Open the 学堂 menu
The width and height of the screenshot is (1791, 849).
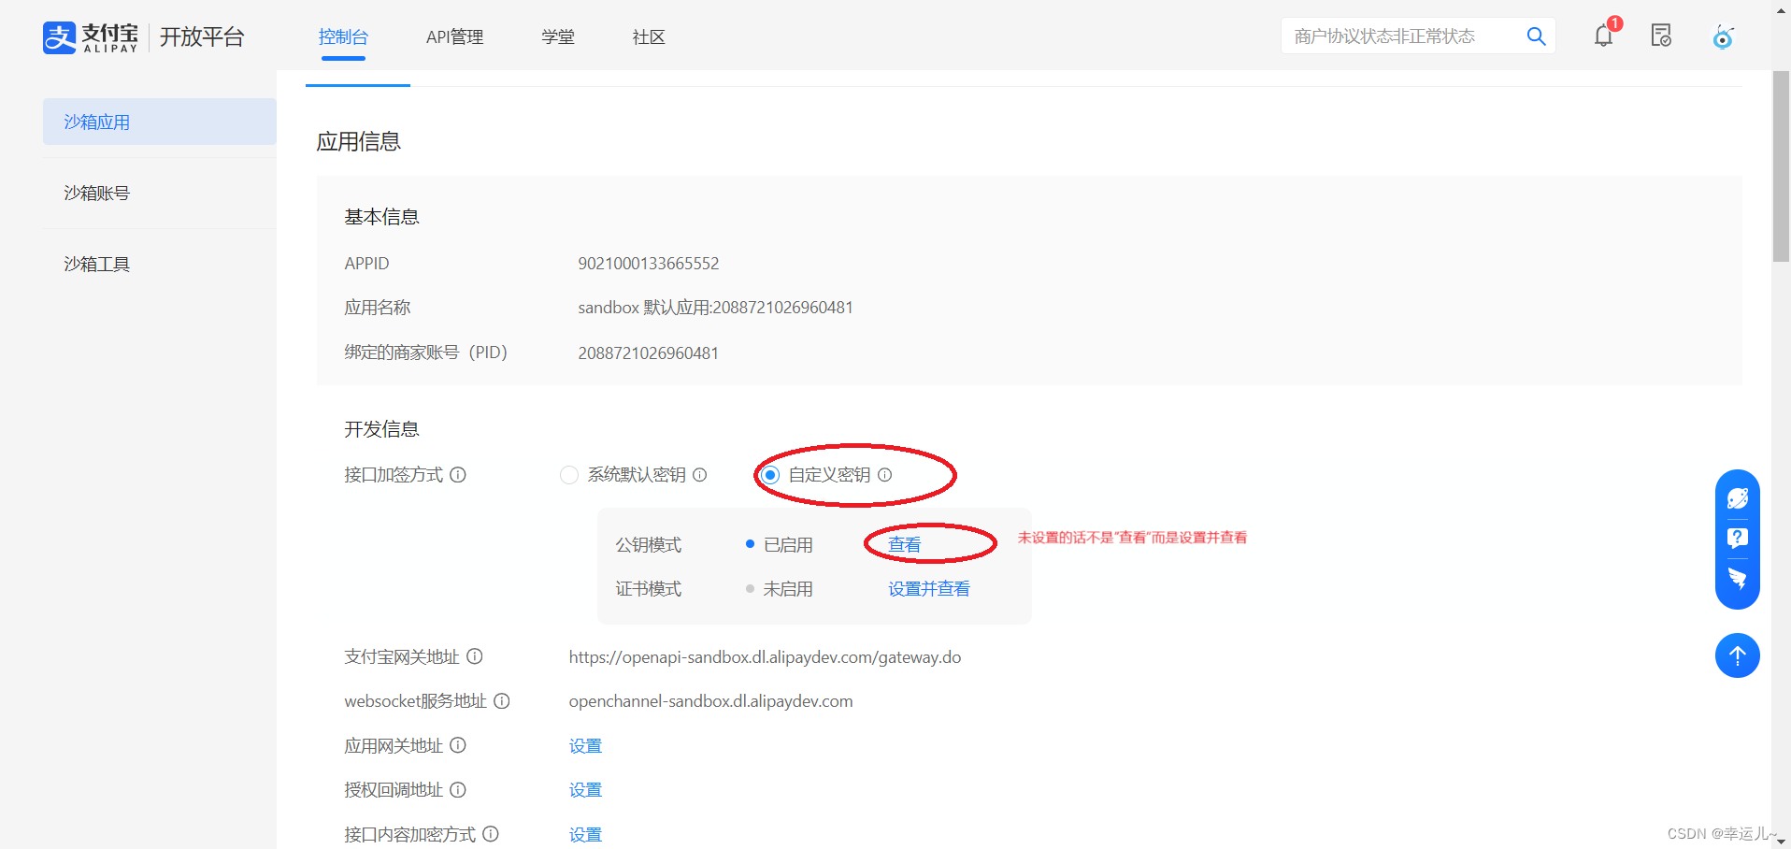[558, 37]
